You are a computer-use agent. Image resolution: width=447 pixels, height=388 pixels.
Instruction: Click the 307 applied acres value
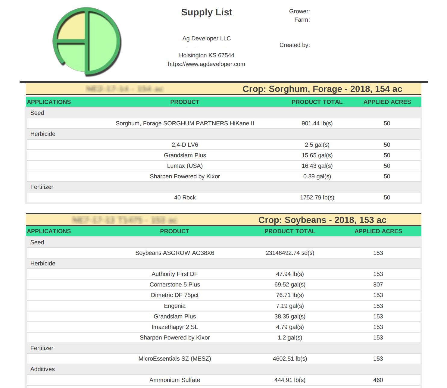(x=378, y=284)
